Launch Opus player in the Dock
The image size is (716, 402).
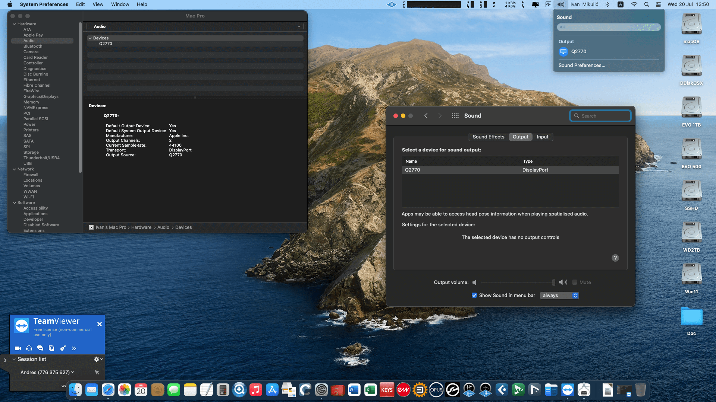tap(436, 390)
